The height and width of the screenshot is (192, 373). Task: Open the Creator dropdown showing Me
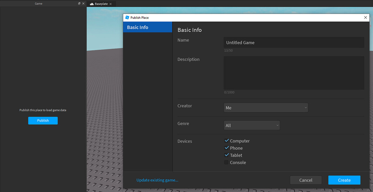tap(266, 108)
